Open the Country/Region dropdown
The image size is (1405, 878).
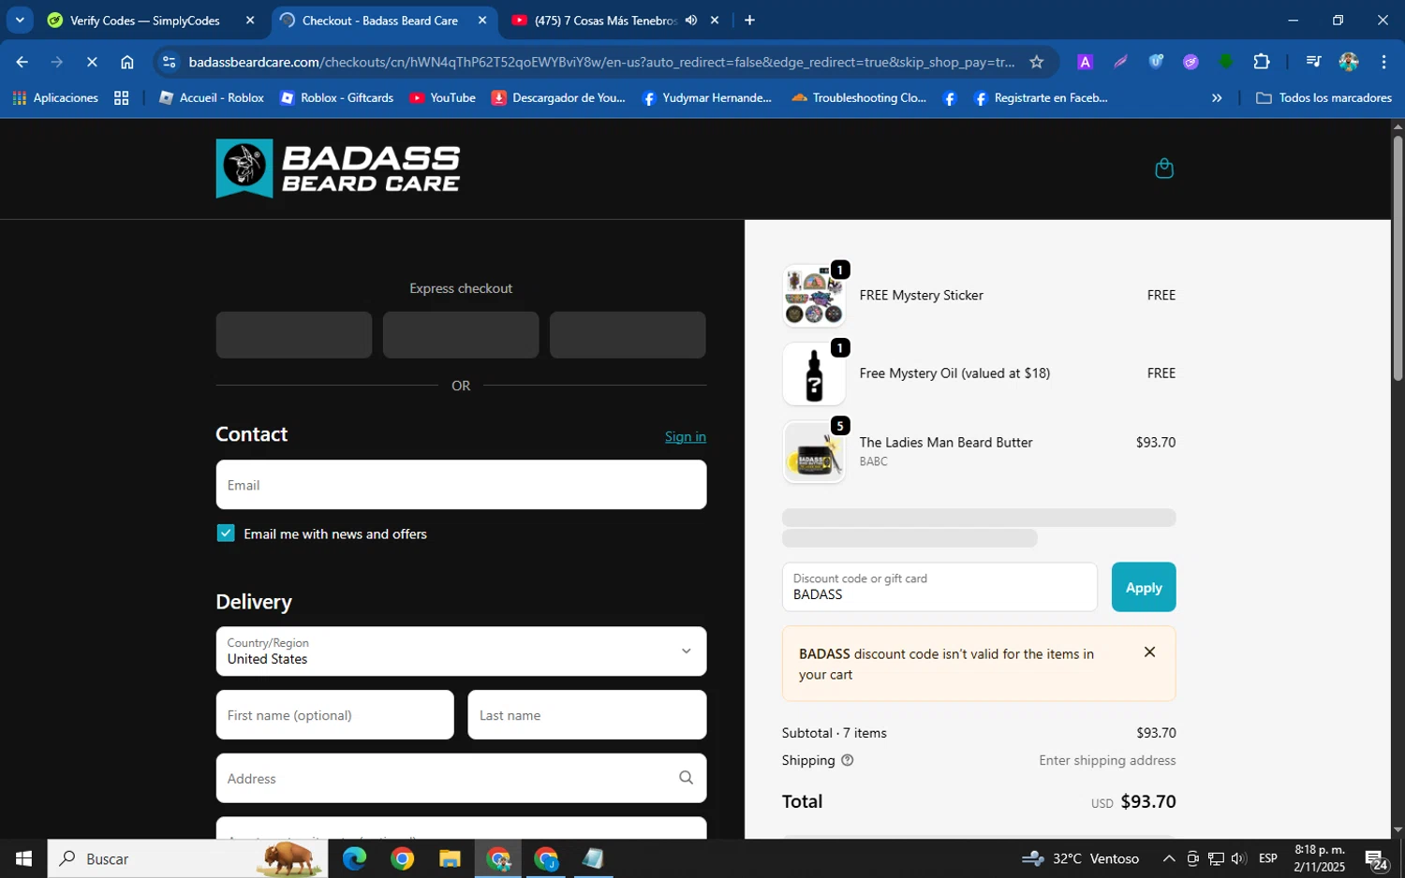[x=461, y=651]
